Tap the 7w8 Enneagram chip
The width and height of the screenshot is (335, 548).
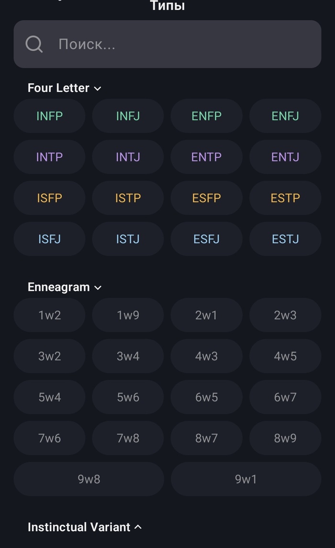click(128, 438)
